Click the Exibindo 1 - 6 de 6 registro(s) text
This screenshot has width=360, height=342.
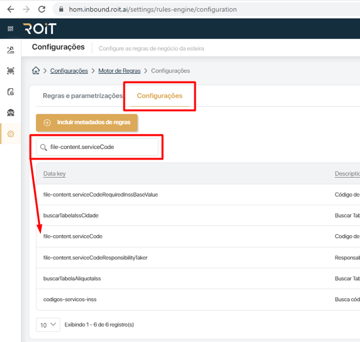coord(99,325)
